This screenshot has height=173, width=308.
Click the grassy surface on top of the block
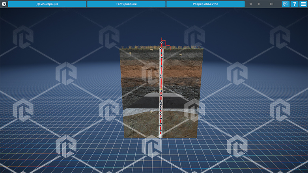138,47
